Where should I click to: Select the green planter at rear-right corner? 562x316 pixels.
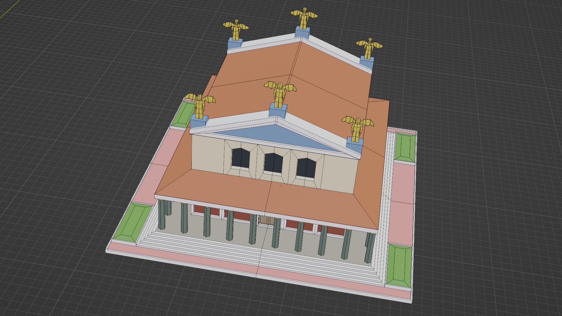point(405,147)
